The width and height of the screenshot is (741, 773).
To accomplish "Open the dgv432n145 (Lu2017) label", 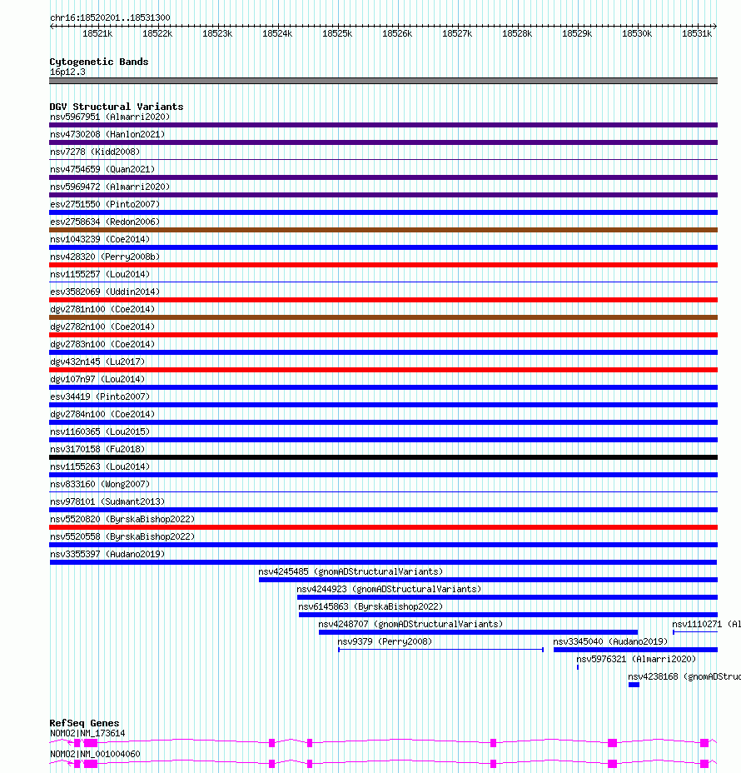I will (97, 362).
